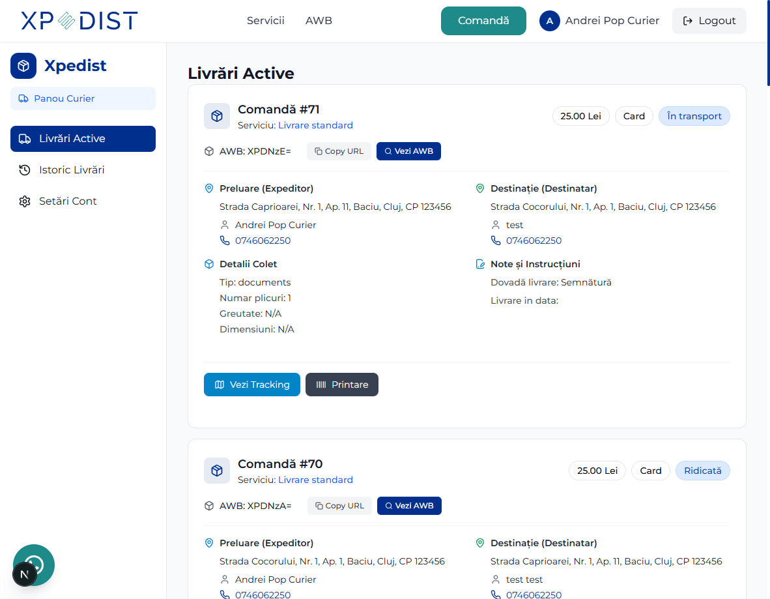Click the Comandă #70 title
The height and width of the screenshot is (599, 770).
(x=280, y=464)
